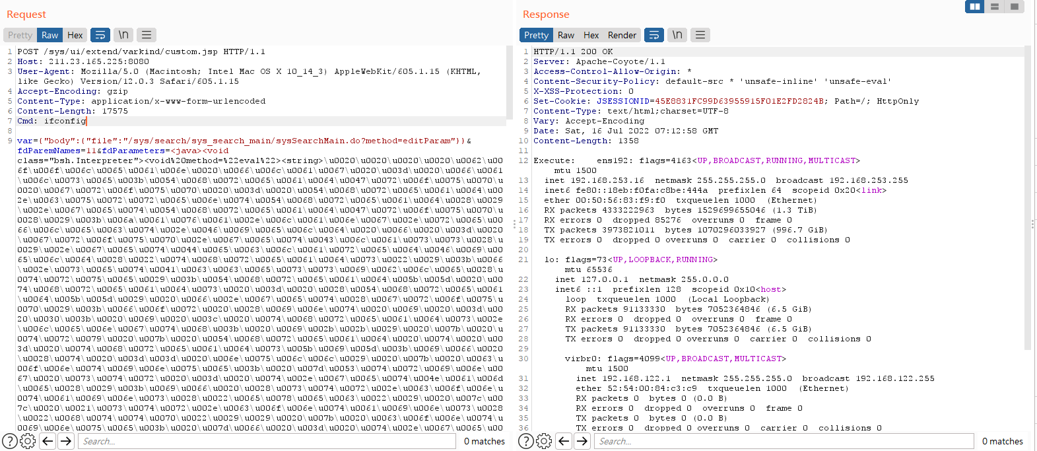Open Render tab in Response panel
Viewport: 1037px width, 451px height.
point(622,35)
